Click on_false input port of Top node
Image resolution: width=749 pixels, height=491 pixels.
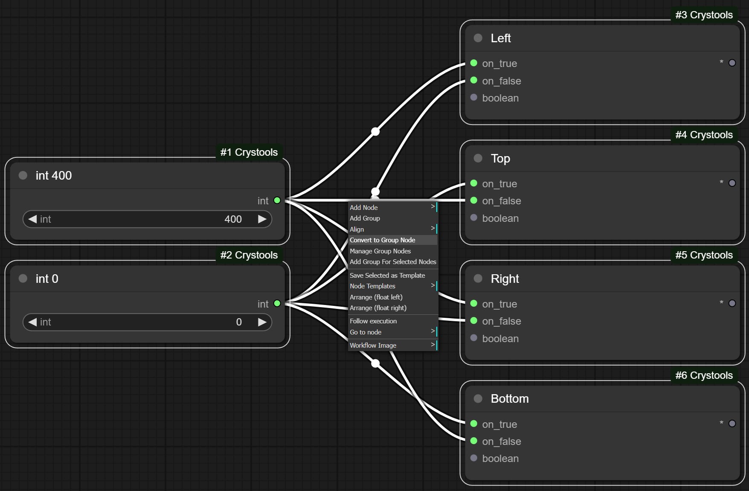point(473,200)
